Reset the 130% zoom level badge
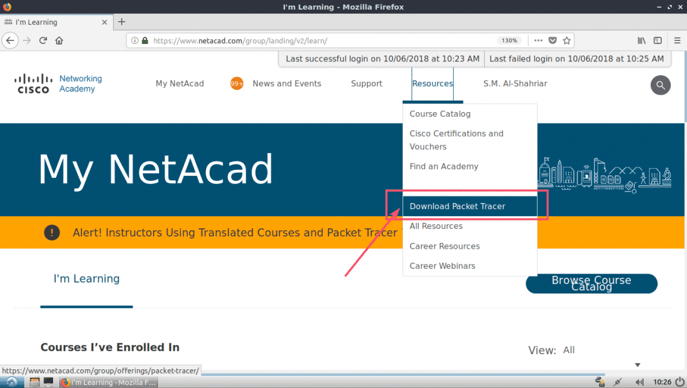 (509, 41)
